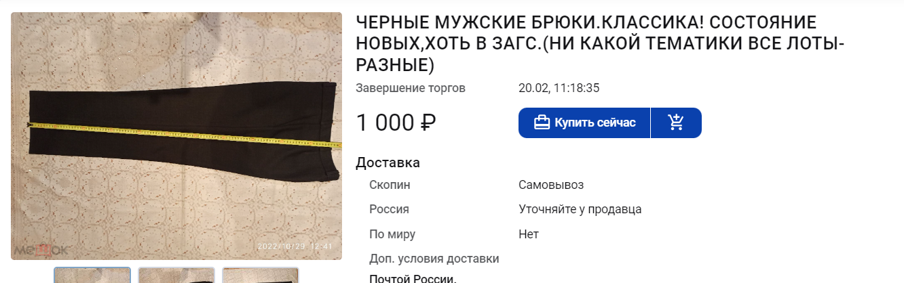Viewport: 904px width, 283px height.
Task: Click the 1 000 ₽ price
Action: [396, 123]
